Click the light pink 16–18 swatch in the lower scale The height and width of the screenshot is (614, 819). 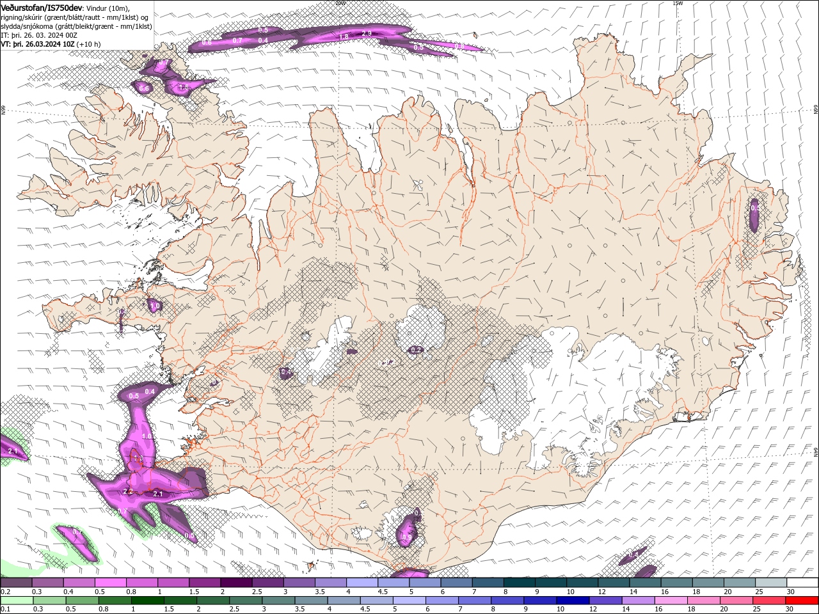click(x=670, y=601)
